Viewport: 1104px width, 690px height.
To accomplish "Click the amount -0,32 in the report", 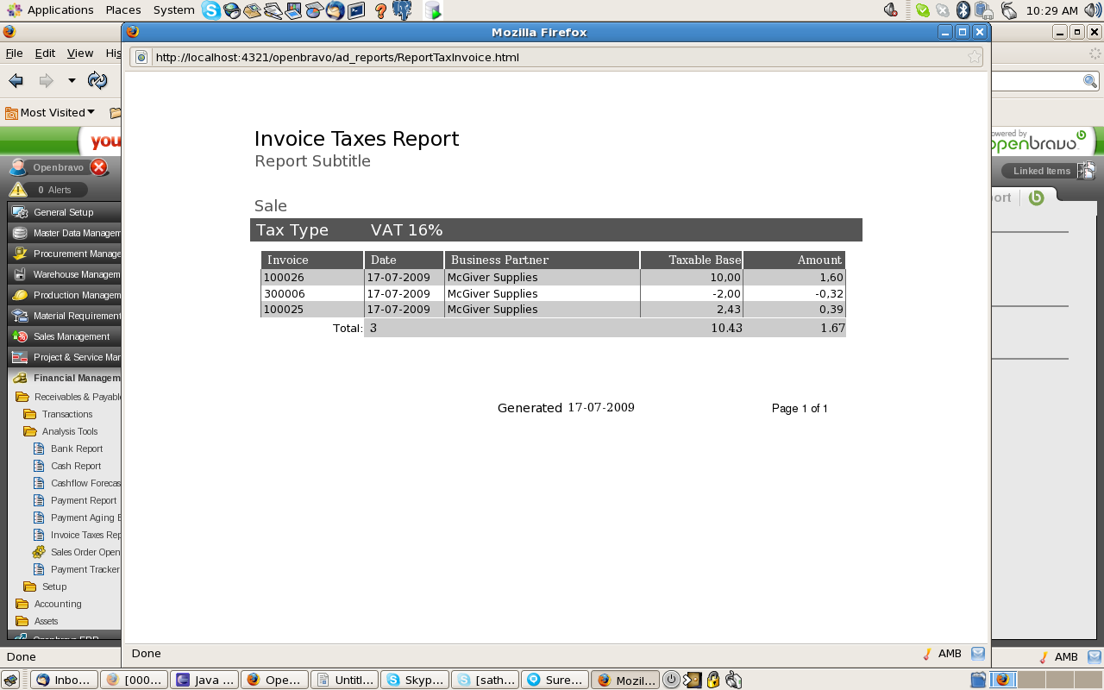I will (x=830, y=294).
